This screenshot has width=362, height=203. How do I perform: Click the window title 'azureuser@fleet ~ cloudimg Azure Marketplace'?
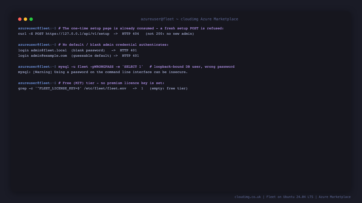(189, 19)
